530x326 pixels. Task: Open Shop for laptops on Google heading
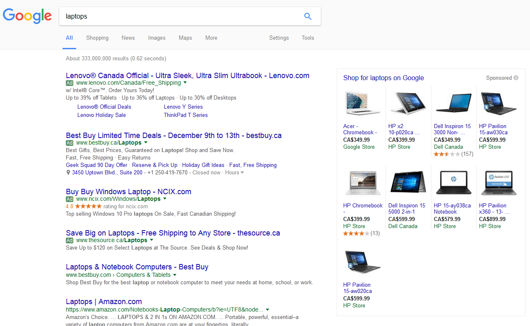383,78
